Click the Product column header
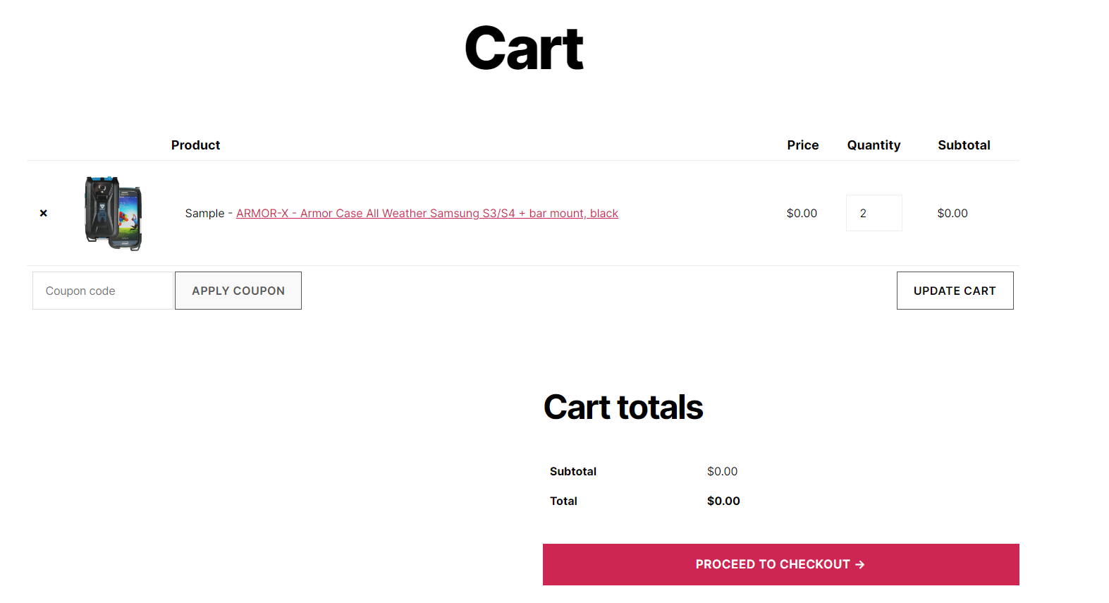The width and height of the screenshot is (1109, 603). pyautogui.click(x=195, y=145)
